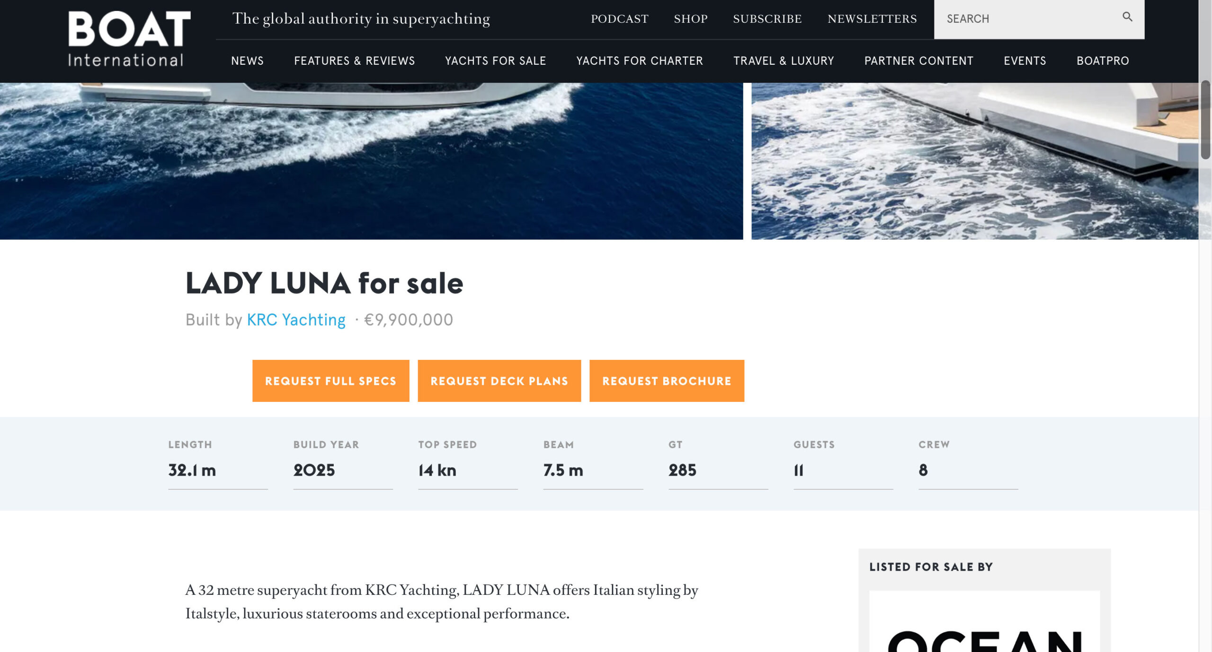1212x652 pixels.
Task: Go to the Events section
Action: pos(1025,61)
